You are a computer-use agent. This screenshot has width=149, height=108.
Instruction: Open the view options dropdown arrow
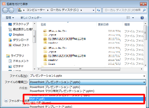(x=133, y=18)
